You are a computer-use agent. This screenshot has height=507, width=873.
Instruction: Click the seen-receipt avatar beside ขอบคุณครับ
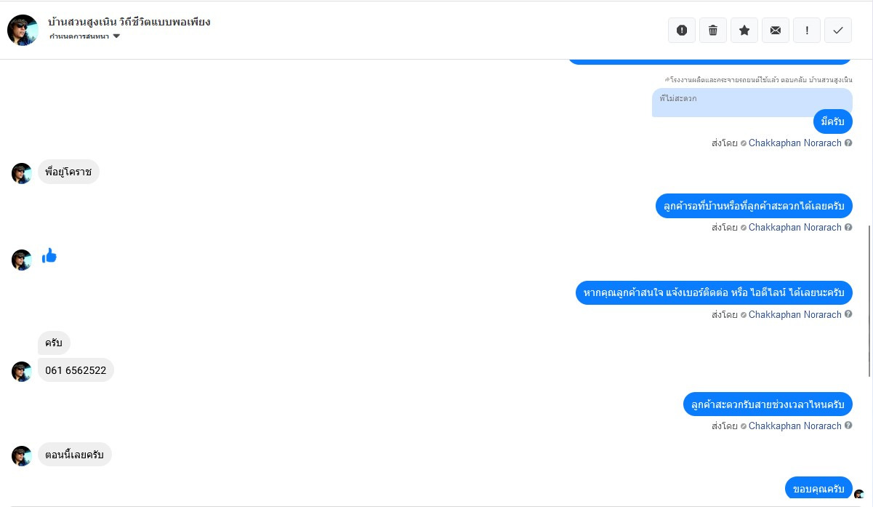coord(859,494)
